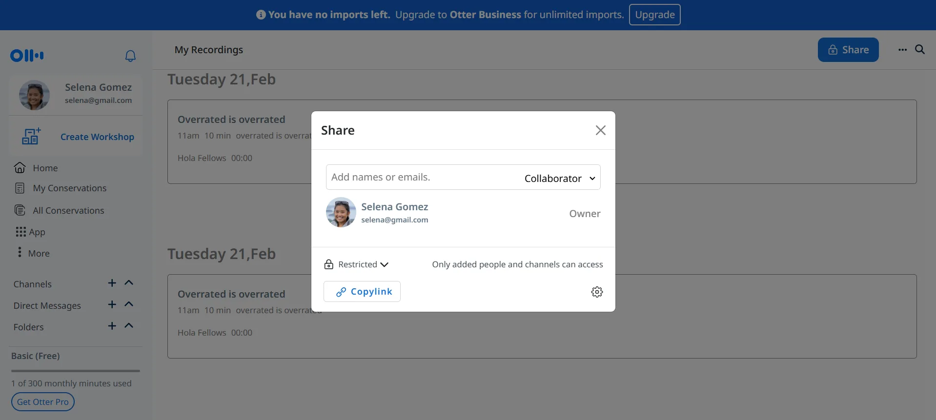Expand the Restricted access dropdown
This screenshot has width=936, height=420.
click(357, 264)
